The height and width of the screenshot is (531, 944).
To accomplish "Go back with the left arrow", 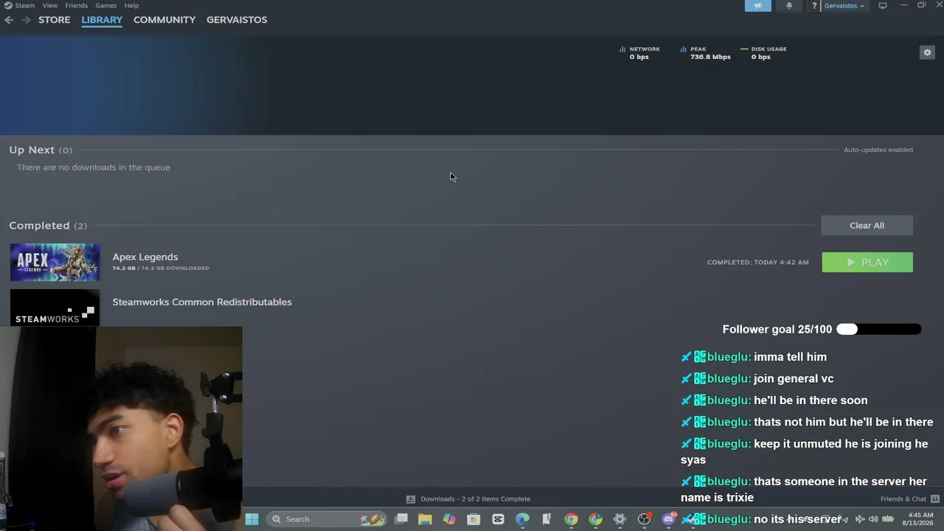I will pos(9,20).
